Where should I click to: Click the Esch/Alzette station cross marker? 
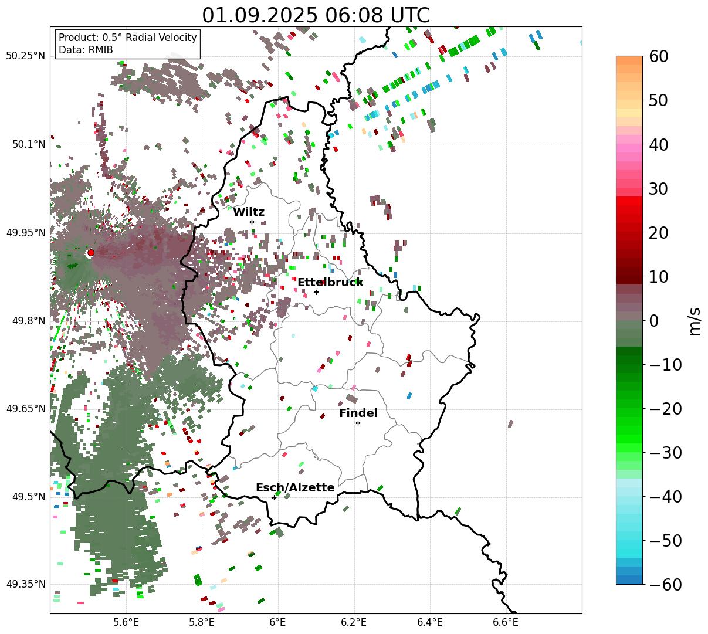point(274,497)
